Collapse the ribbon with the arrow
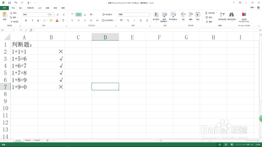Image resolution: width=262 pixels, height=147 pixels. pos(259,26)
